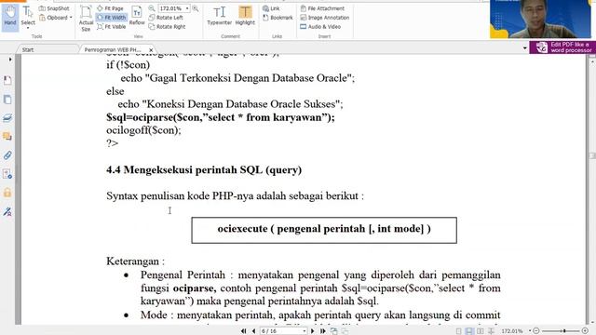Insert an Image Annotation
This screenshot has width=596, height=335.
pos(325,18)
